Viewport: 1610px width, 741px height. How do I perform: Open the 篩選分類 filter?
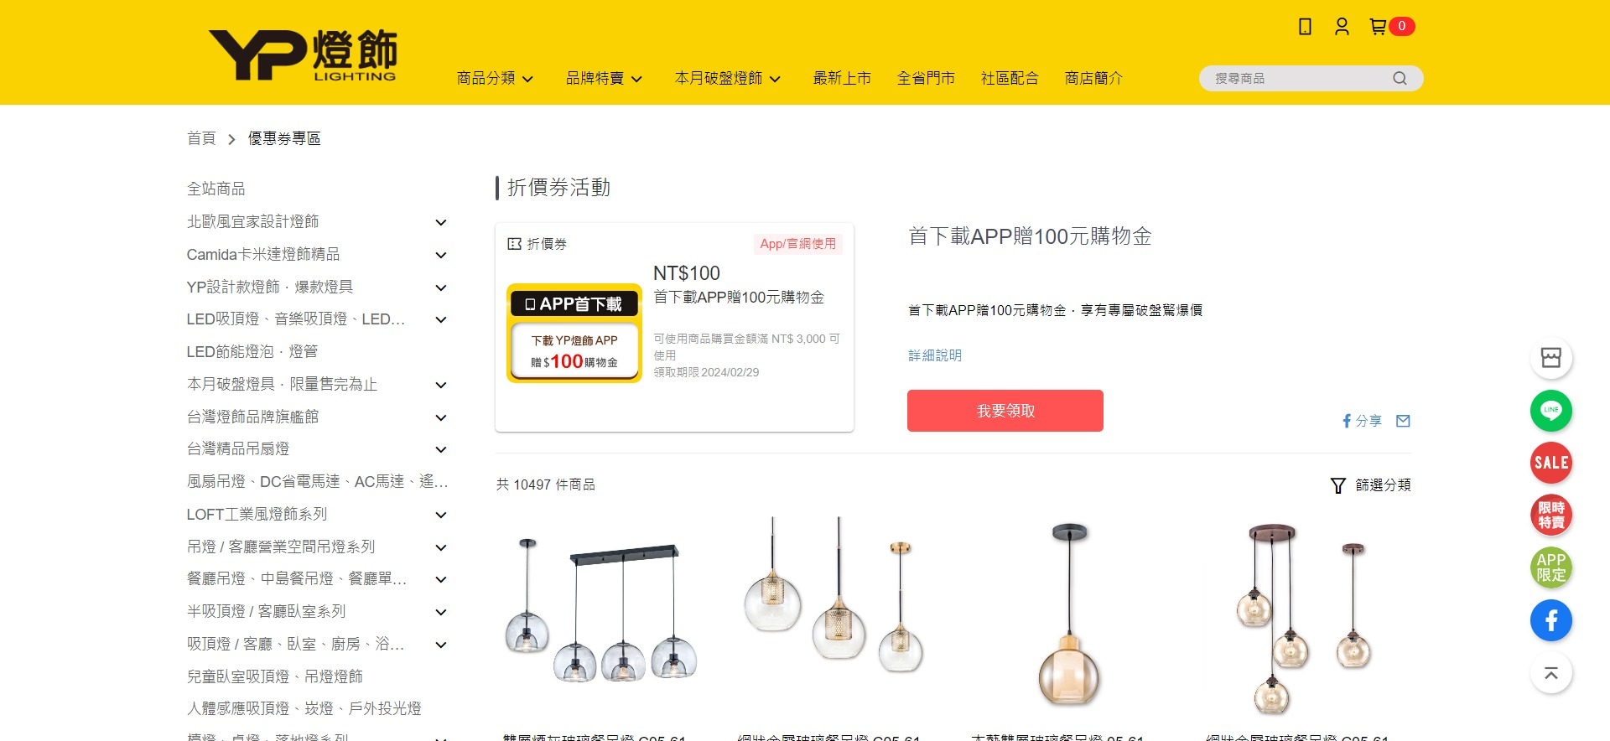coord(1371,485)
